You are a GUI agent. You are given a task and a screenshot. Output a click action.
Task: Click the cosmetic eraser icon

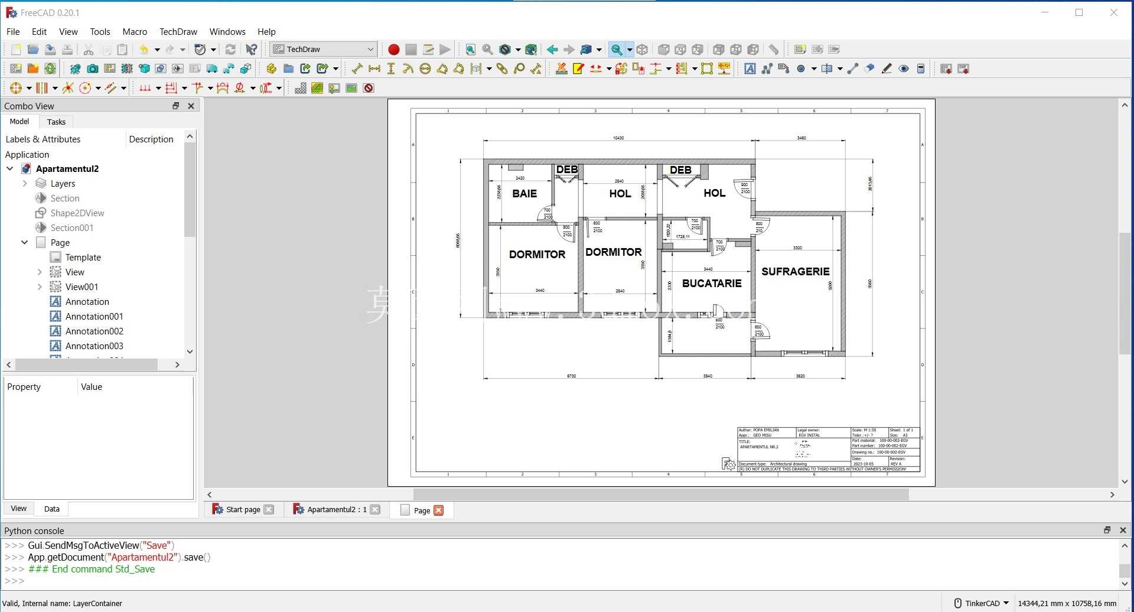pos(869,69)
